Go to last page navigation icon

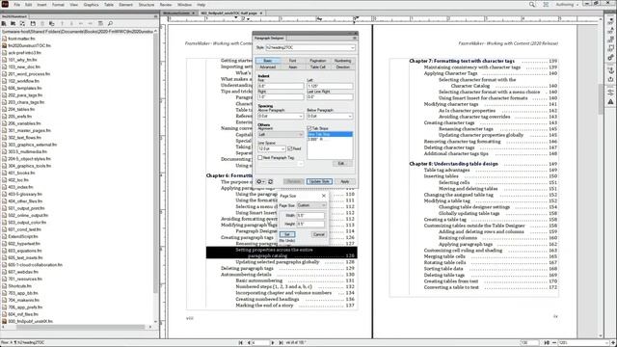[x=281, y=343]
